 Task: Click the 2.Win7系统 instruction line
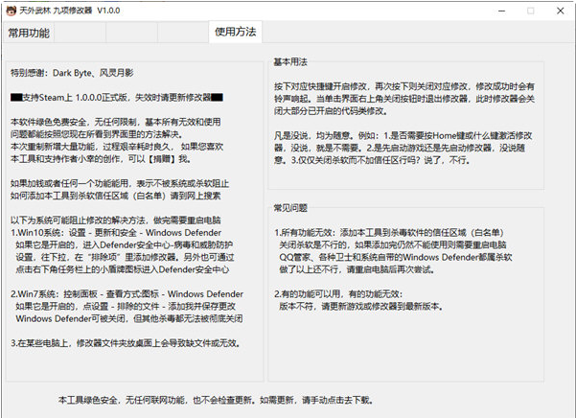pos(127,294)
